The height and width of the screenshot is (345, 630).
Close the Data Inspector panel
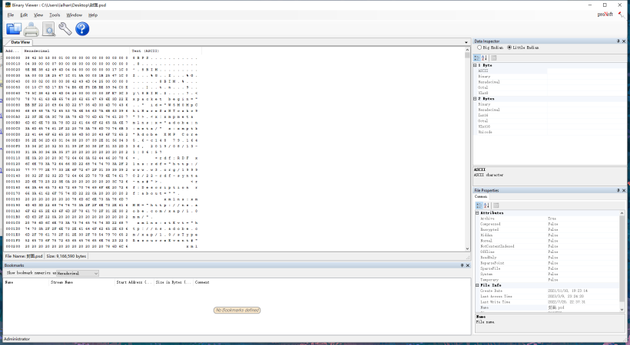click(x=624, y=41)
